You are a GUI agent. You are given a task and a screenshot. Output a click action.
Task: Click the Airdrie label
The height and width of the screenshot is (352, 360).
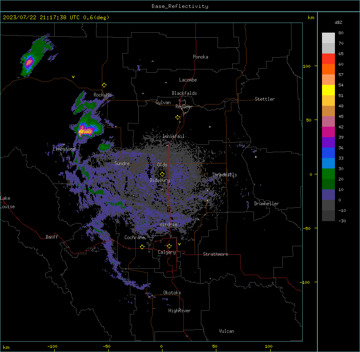click(x=169, y=224)
